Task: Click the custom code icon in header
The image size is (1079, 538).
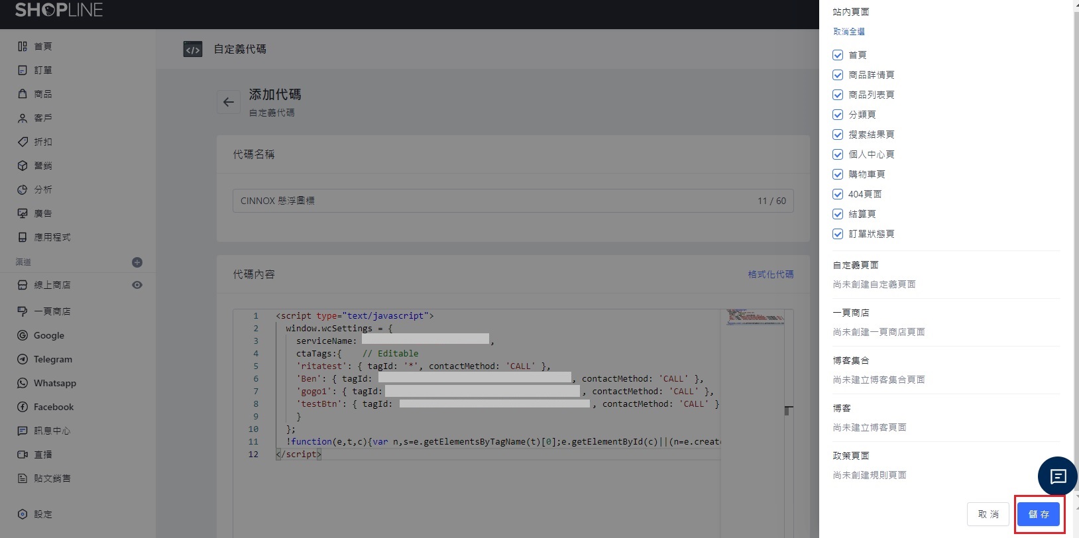Action: click(193, 49)
